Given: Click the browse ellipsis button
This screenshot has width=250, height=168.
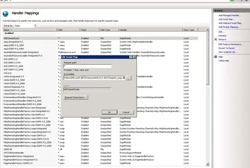Looking at the screenshot, I should click(x=128, y=78).
